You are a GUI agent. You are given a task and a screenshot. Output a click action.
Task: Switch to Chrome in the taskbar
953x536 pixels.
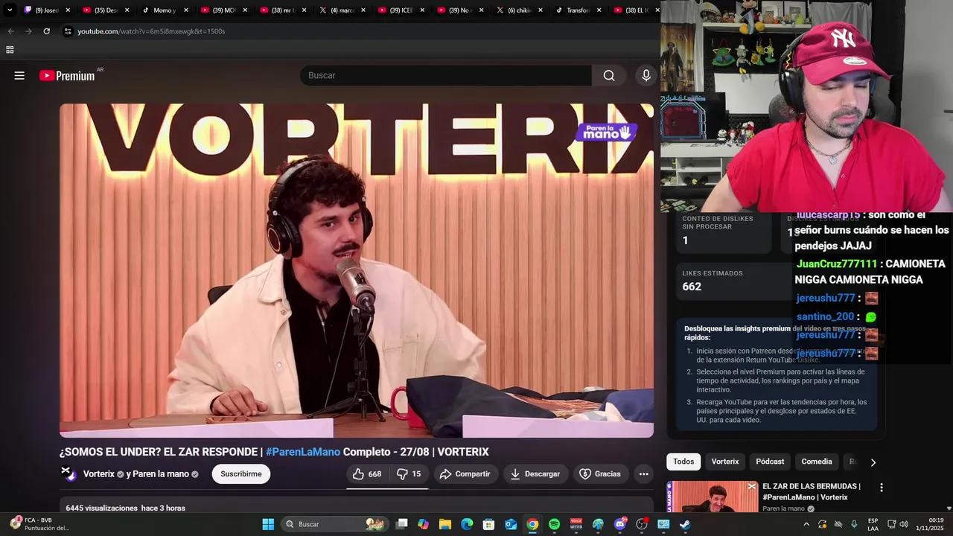coord(532,524)
